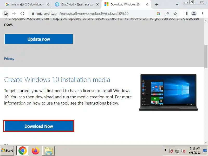This screenshot has width=208, height=156.
Task: Switch to the Oxy.Cloud tab
Action: point(77,4)
